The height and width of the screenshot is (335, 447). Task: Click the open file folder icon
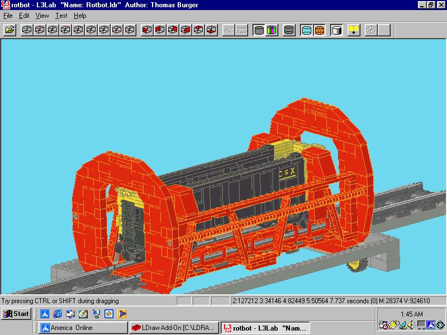tap(9, 30)
